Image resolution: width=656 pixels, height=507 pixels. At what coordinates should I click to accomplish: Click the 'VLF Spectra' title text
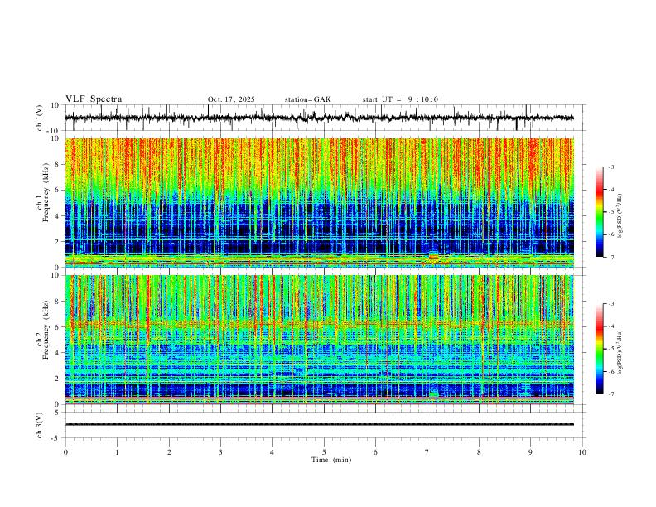click(x=94, y=99)
